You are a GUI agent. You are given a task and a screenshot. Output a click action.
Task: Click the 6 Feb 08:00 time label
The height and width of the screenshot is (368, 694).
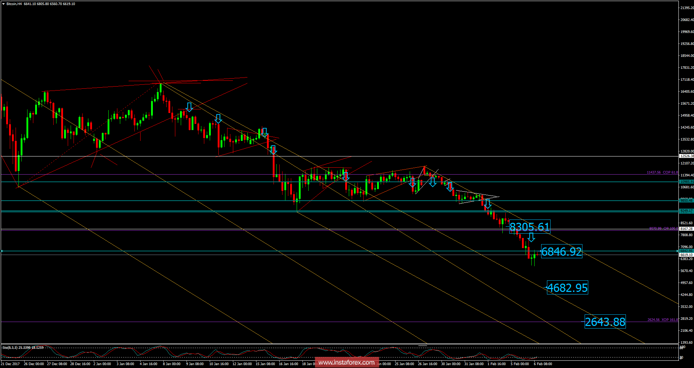(543, 364)
